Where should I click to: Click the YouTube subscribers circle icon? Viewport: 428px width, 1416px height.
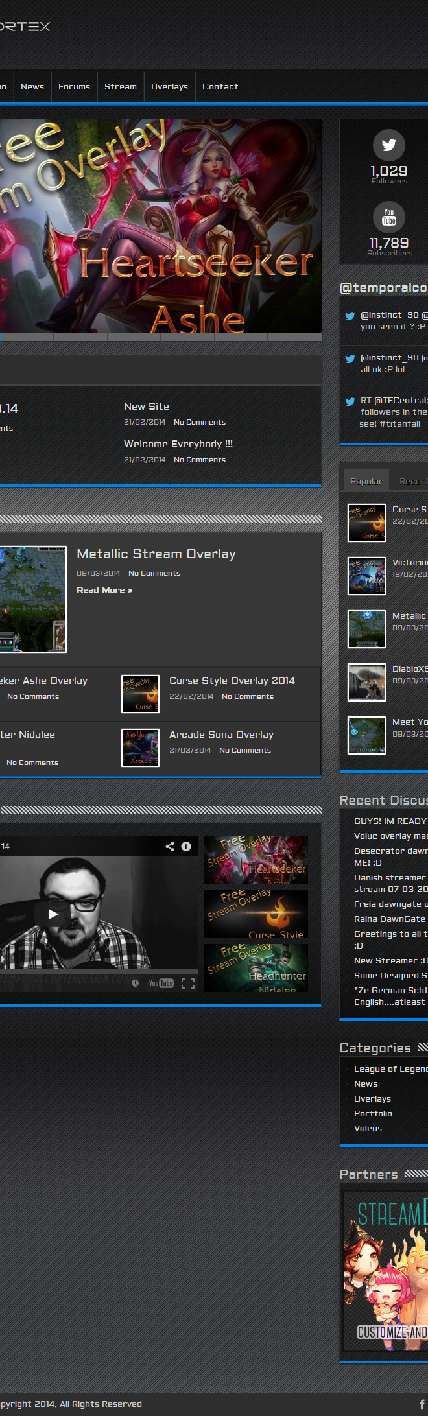click(389, 217)
